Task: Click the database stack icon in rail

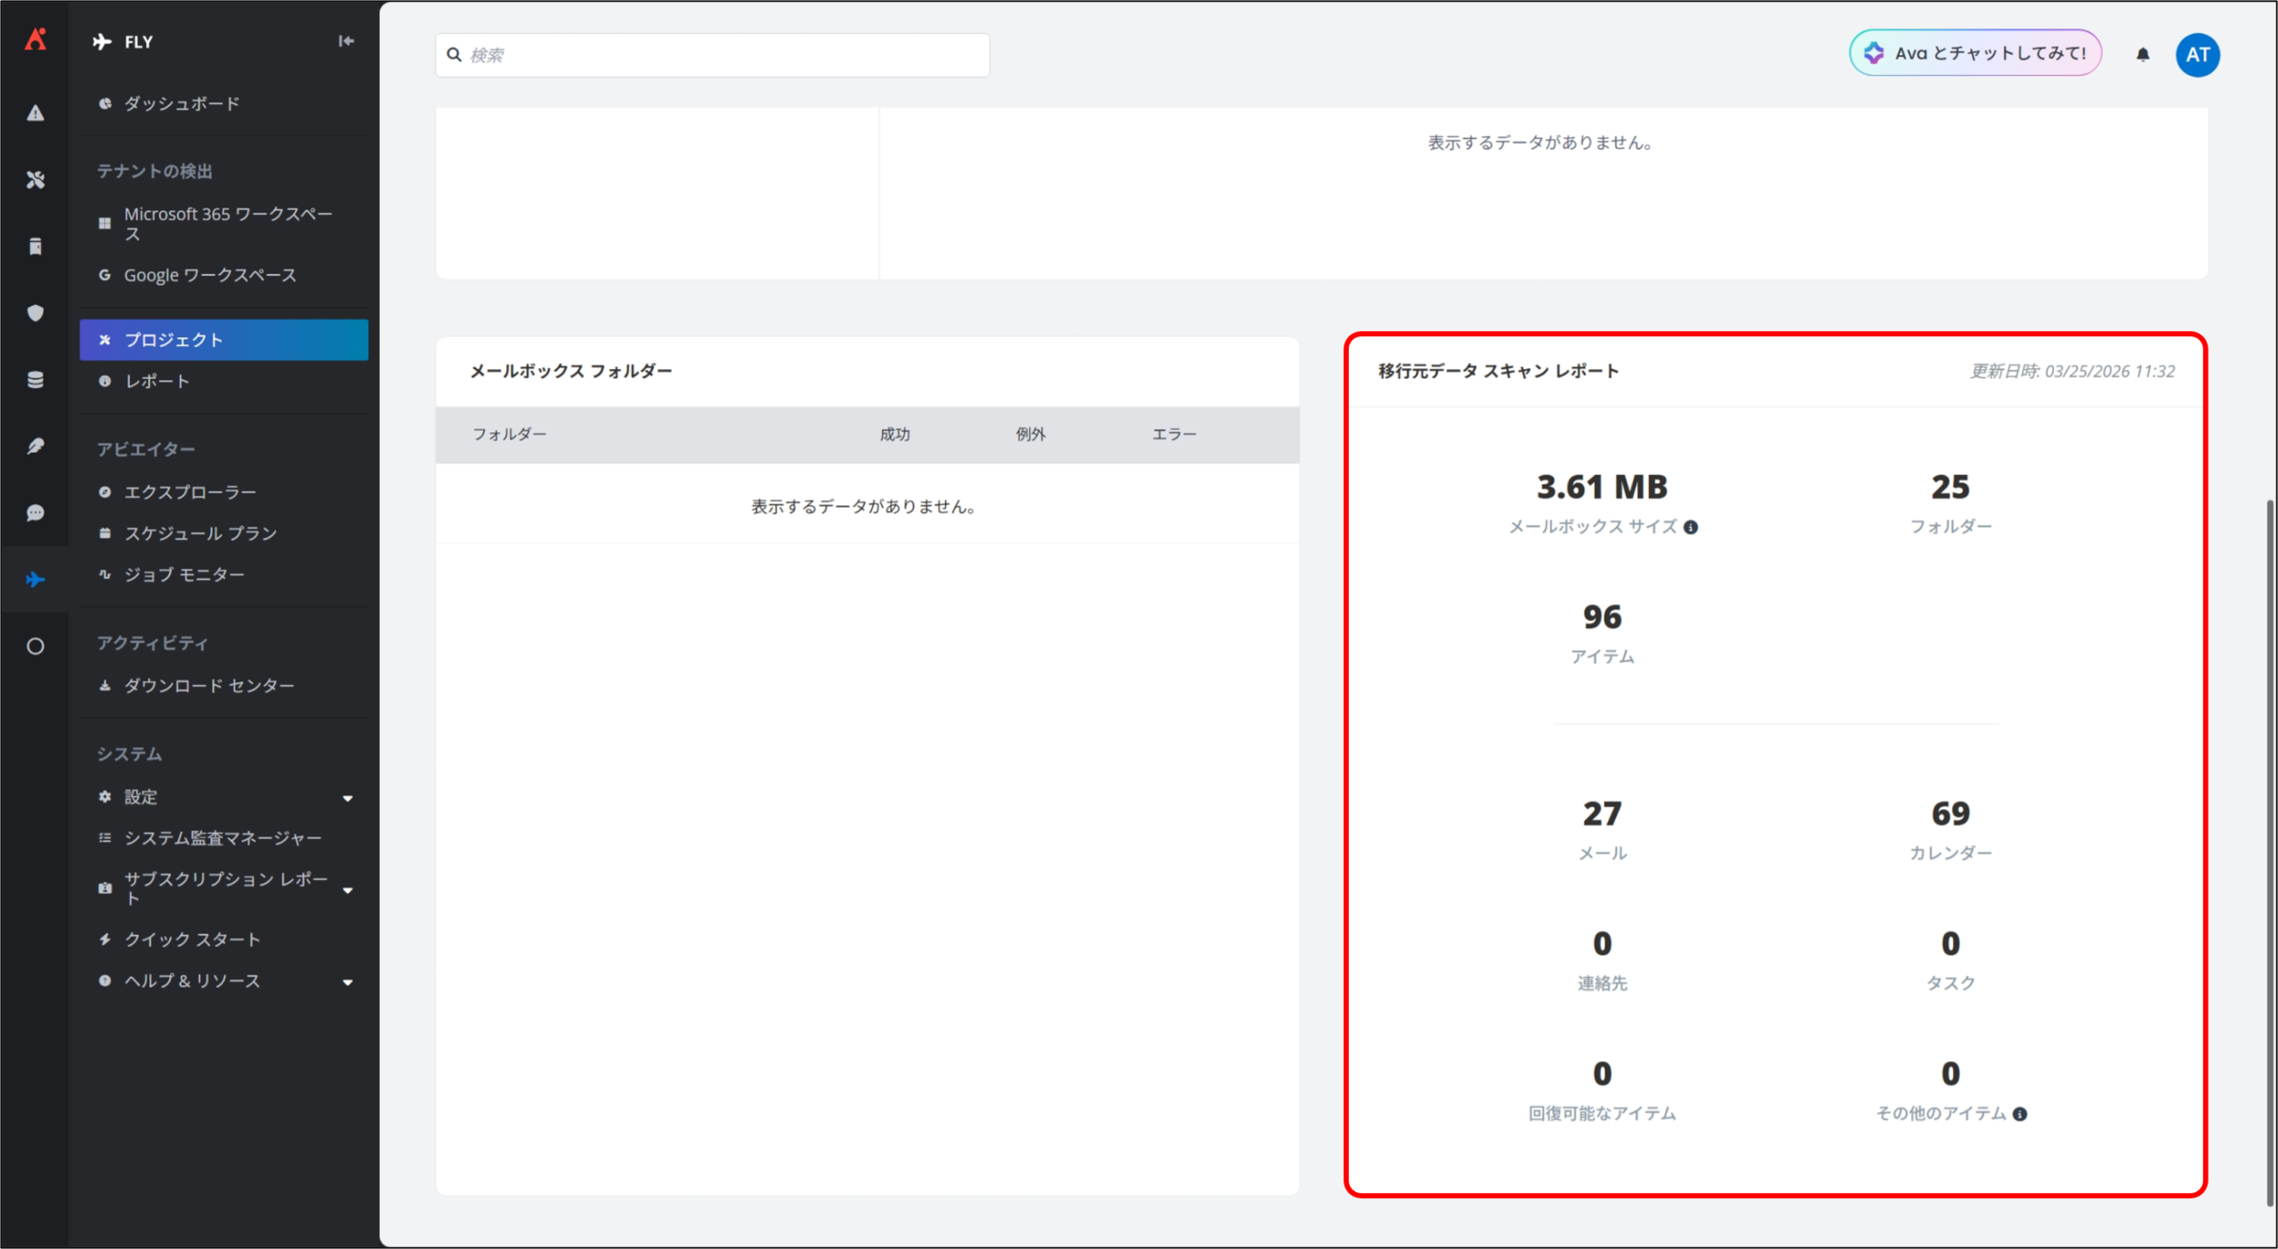Action: point(36,380)
